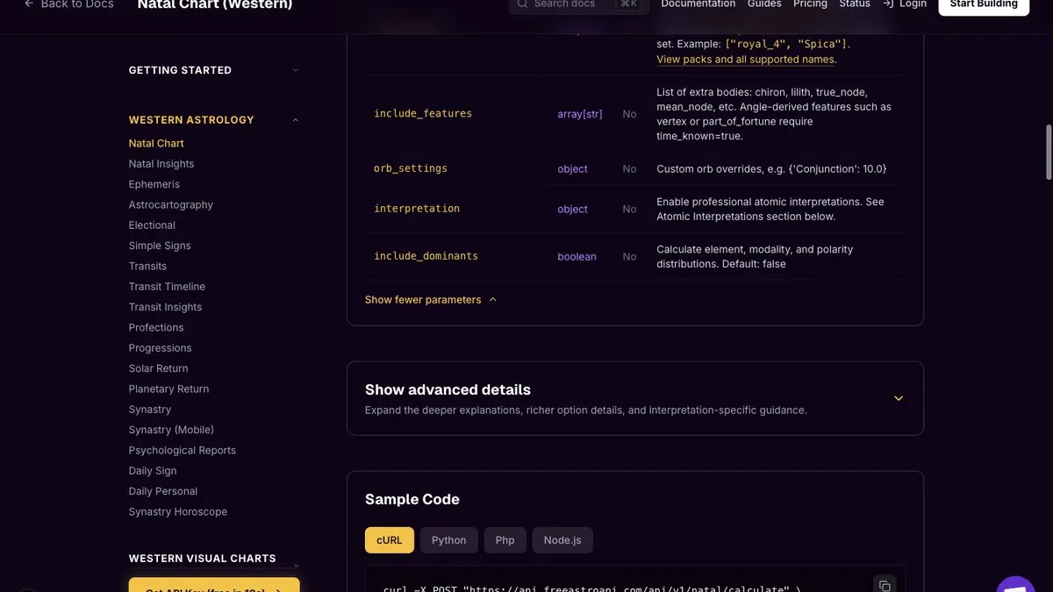This screenshot has height=592, width=1053.
Task: Click the boolean type label
Action: click(x=577, y=257)
